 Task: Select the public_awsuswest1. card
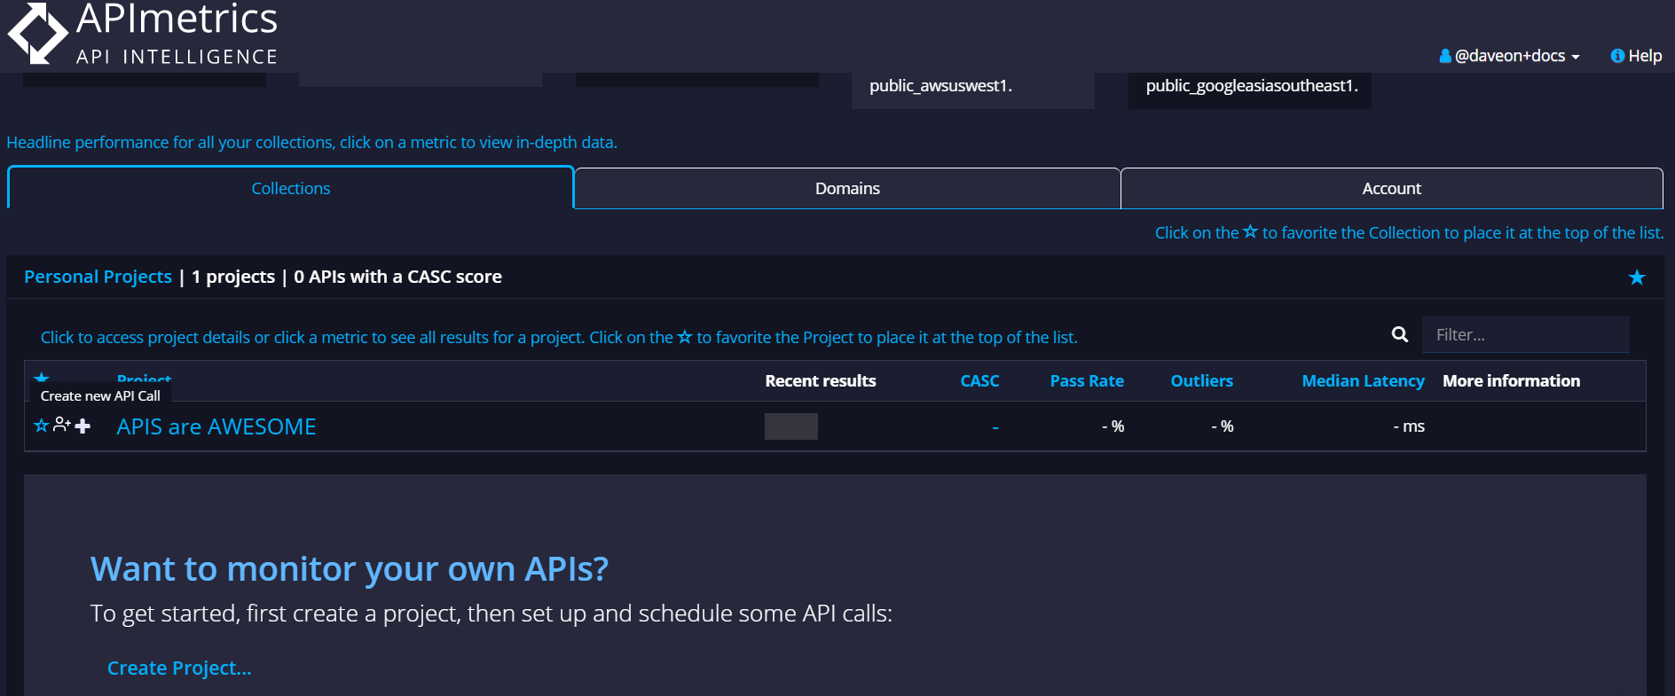(972, 90)
